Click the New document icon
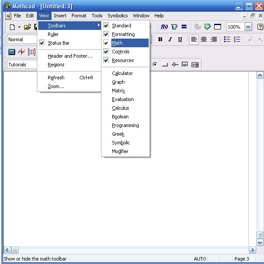This screenshot has width=264, height=264. coord(12,27)
